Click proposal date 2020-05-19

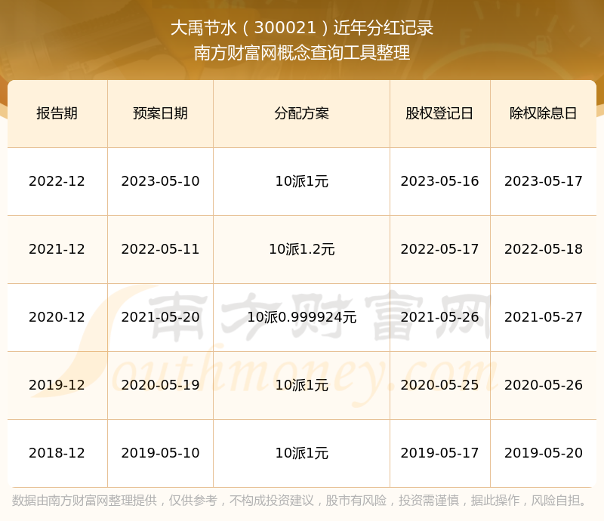(160, 384)
